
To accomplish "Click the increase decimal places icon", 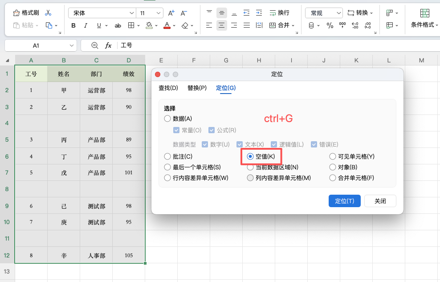I will point(355,25).
